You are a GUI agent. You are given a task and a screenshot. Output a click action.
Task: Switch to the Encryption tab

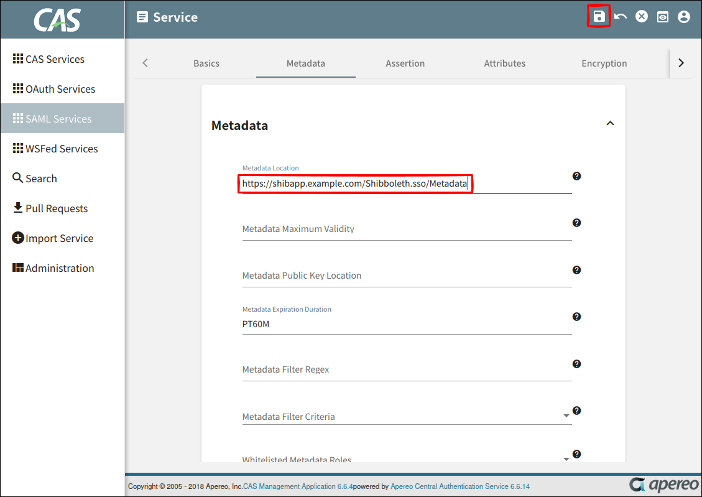(604, 63)
